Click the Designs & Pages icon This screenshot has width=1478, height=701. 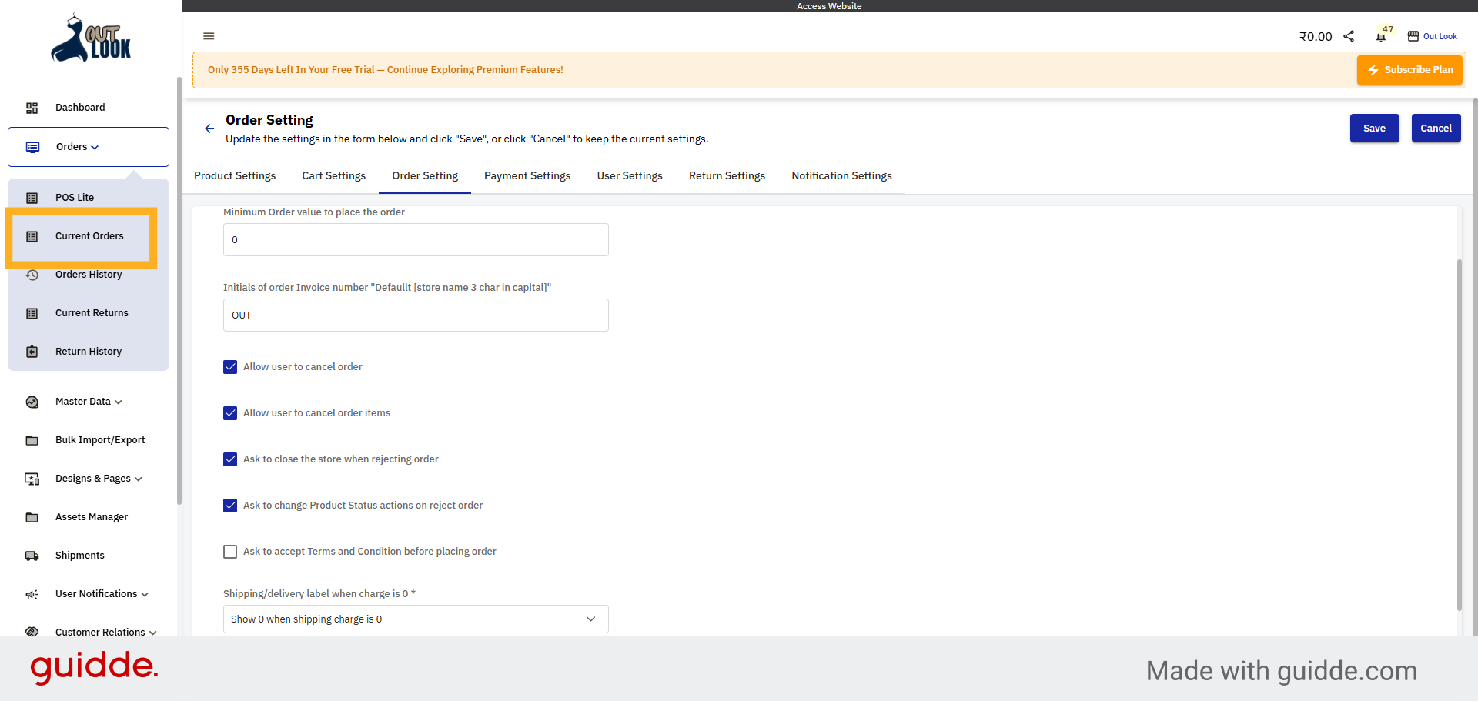coord(32,479)
